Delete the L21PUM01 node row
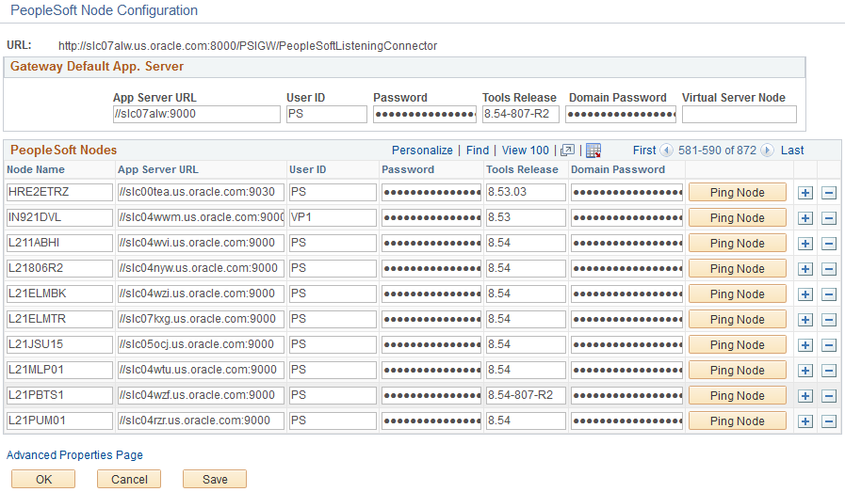 click(829, 421)
